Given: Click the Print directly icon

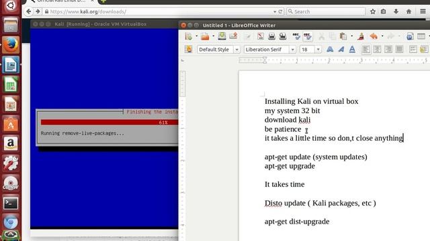Looking at the screenshot, I should [271, 36].
